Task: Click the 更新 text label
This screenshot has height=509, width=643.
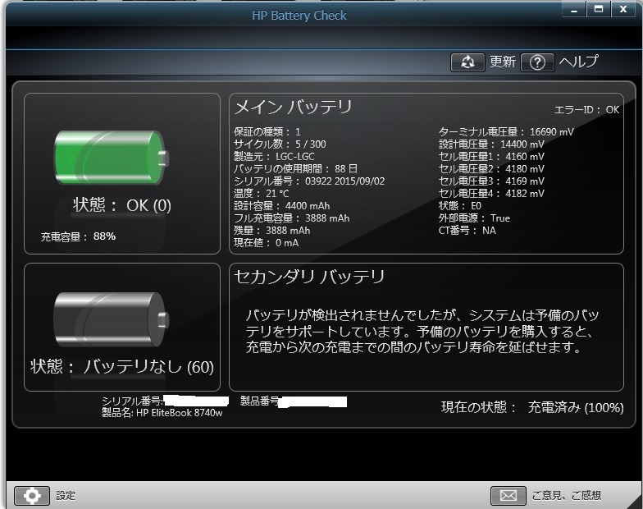Action: coord(502,62)
